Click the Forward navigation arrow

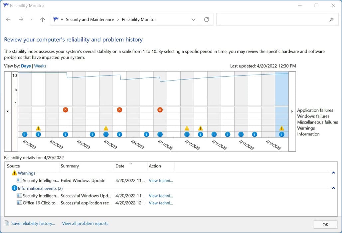click(x=21, y=19)
